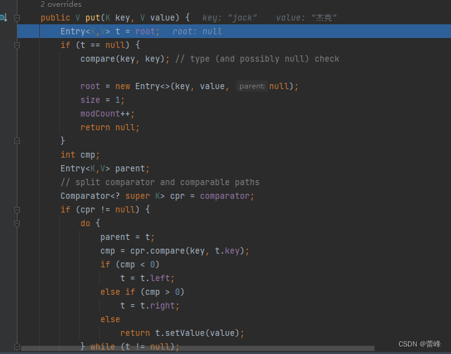Click the inline debug value 'key: "jack"'
The height and width of the screenshot is (354, 451).
[x=229, y=18]
